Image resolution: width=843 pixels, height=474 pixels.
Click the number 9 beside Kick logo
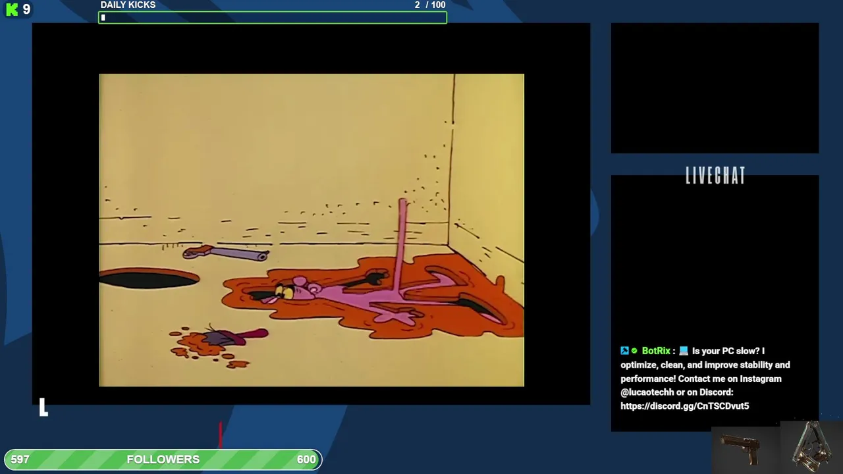tap(26, 9)
